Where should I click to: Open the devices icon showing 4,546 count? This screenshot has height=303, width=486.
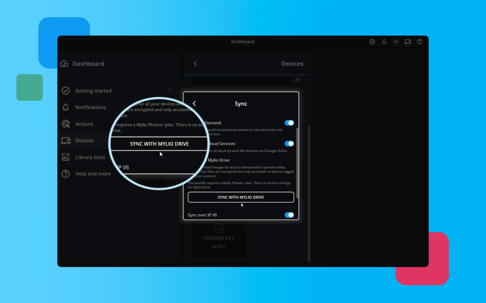[407, 41]
